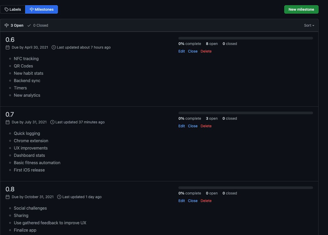Click the 0.6 milestone progress bar

click(246, 38)
